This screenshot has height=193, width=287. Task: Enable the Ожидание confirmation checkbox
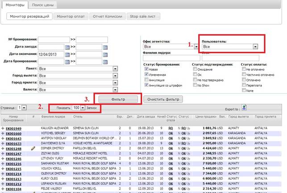point(195,69)
